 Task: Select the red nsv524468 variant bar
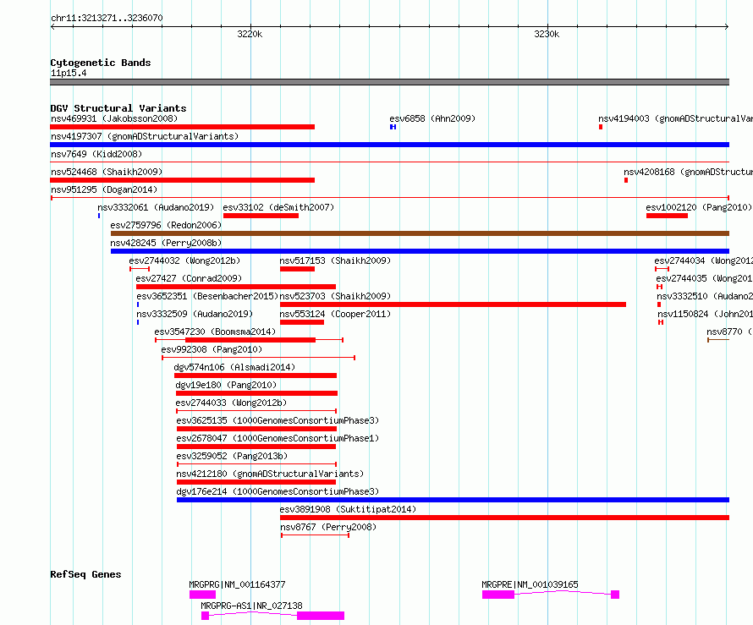[183, 180]
